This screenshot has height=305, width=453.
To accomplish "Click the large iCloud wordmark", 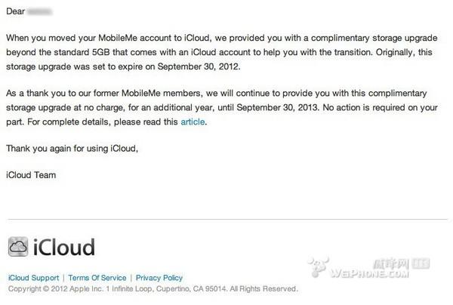I will pyautogui.click(x=64, y=247).
